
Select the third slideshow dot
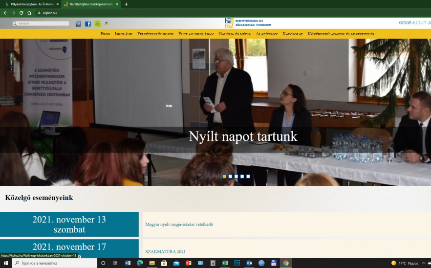(x=236, y=177)
